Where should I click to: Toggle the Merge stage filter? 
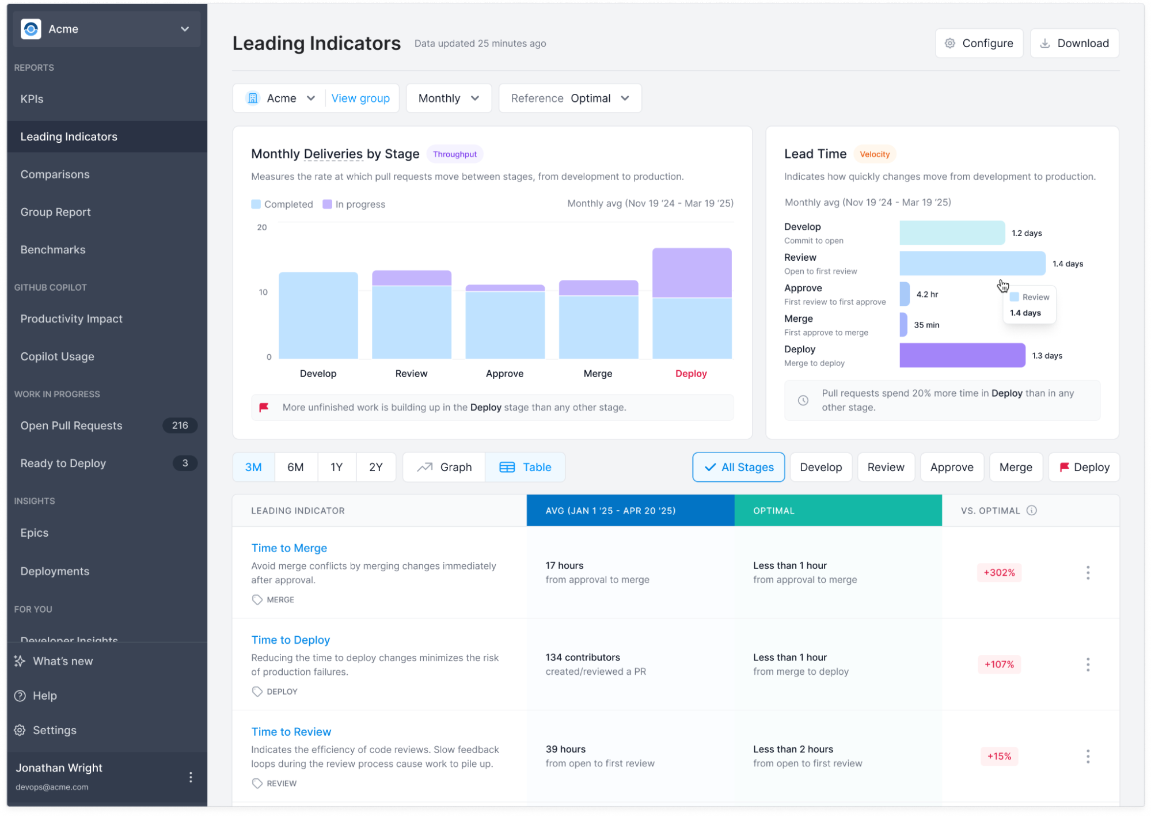[1016, 467]
